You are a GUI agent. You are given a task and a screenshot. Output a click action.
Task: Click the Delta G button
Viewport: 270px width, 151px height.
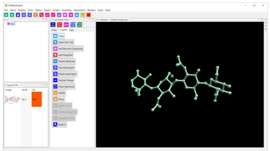coord(59,124)
